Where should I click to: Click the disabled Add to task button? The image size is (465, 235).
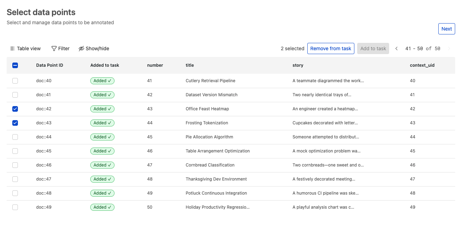[x=373, y=48]
